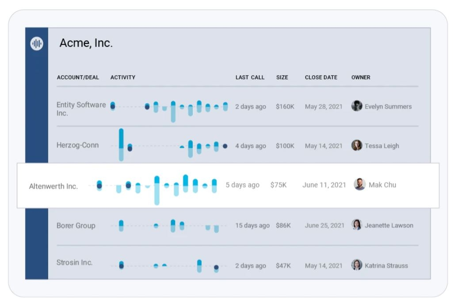
Task: Sort by CLOSE DATE column header
Action: 321,77
